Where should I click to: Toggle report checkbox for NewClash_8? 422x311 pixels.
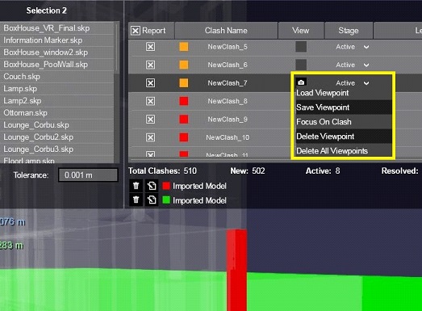click(150, 101)
